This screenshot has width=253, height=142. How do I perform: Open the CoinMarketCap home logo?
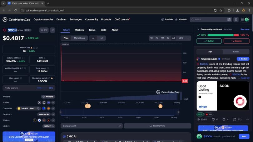(x=17, y=19)
